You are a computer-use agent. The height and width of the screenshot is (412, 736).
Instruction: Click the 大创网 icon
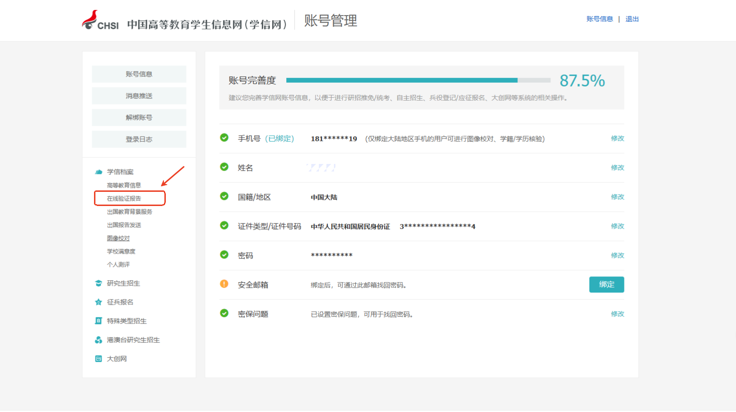pos(98,359)
